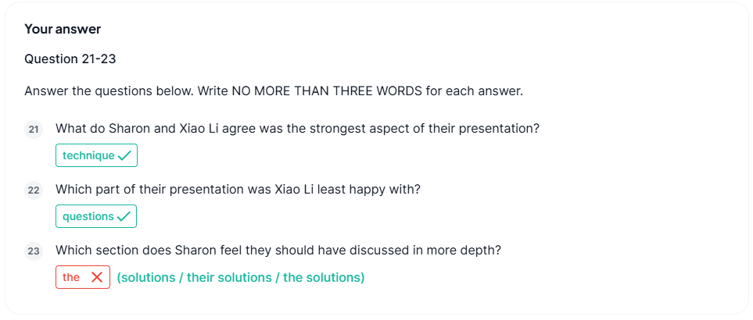Screen dimensions: 753x320
Task: Click the question about discussing in more depth
Action: (x=278, y=251)
